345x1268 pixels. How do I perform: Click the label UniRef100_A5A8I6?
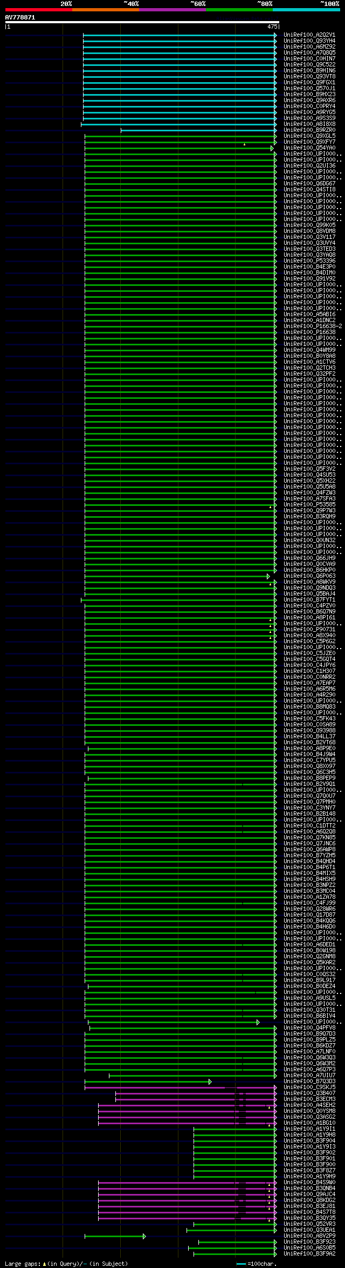click(309, 314)
